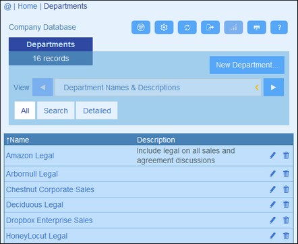
Task: Edit the Amazon Legal record
Action: (272, 156)
